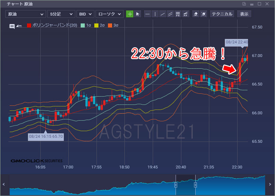Open the BID price type dropdown

[85, 14]
